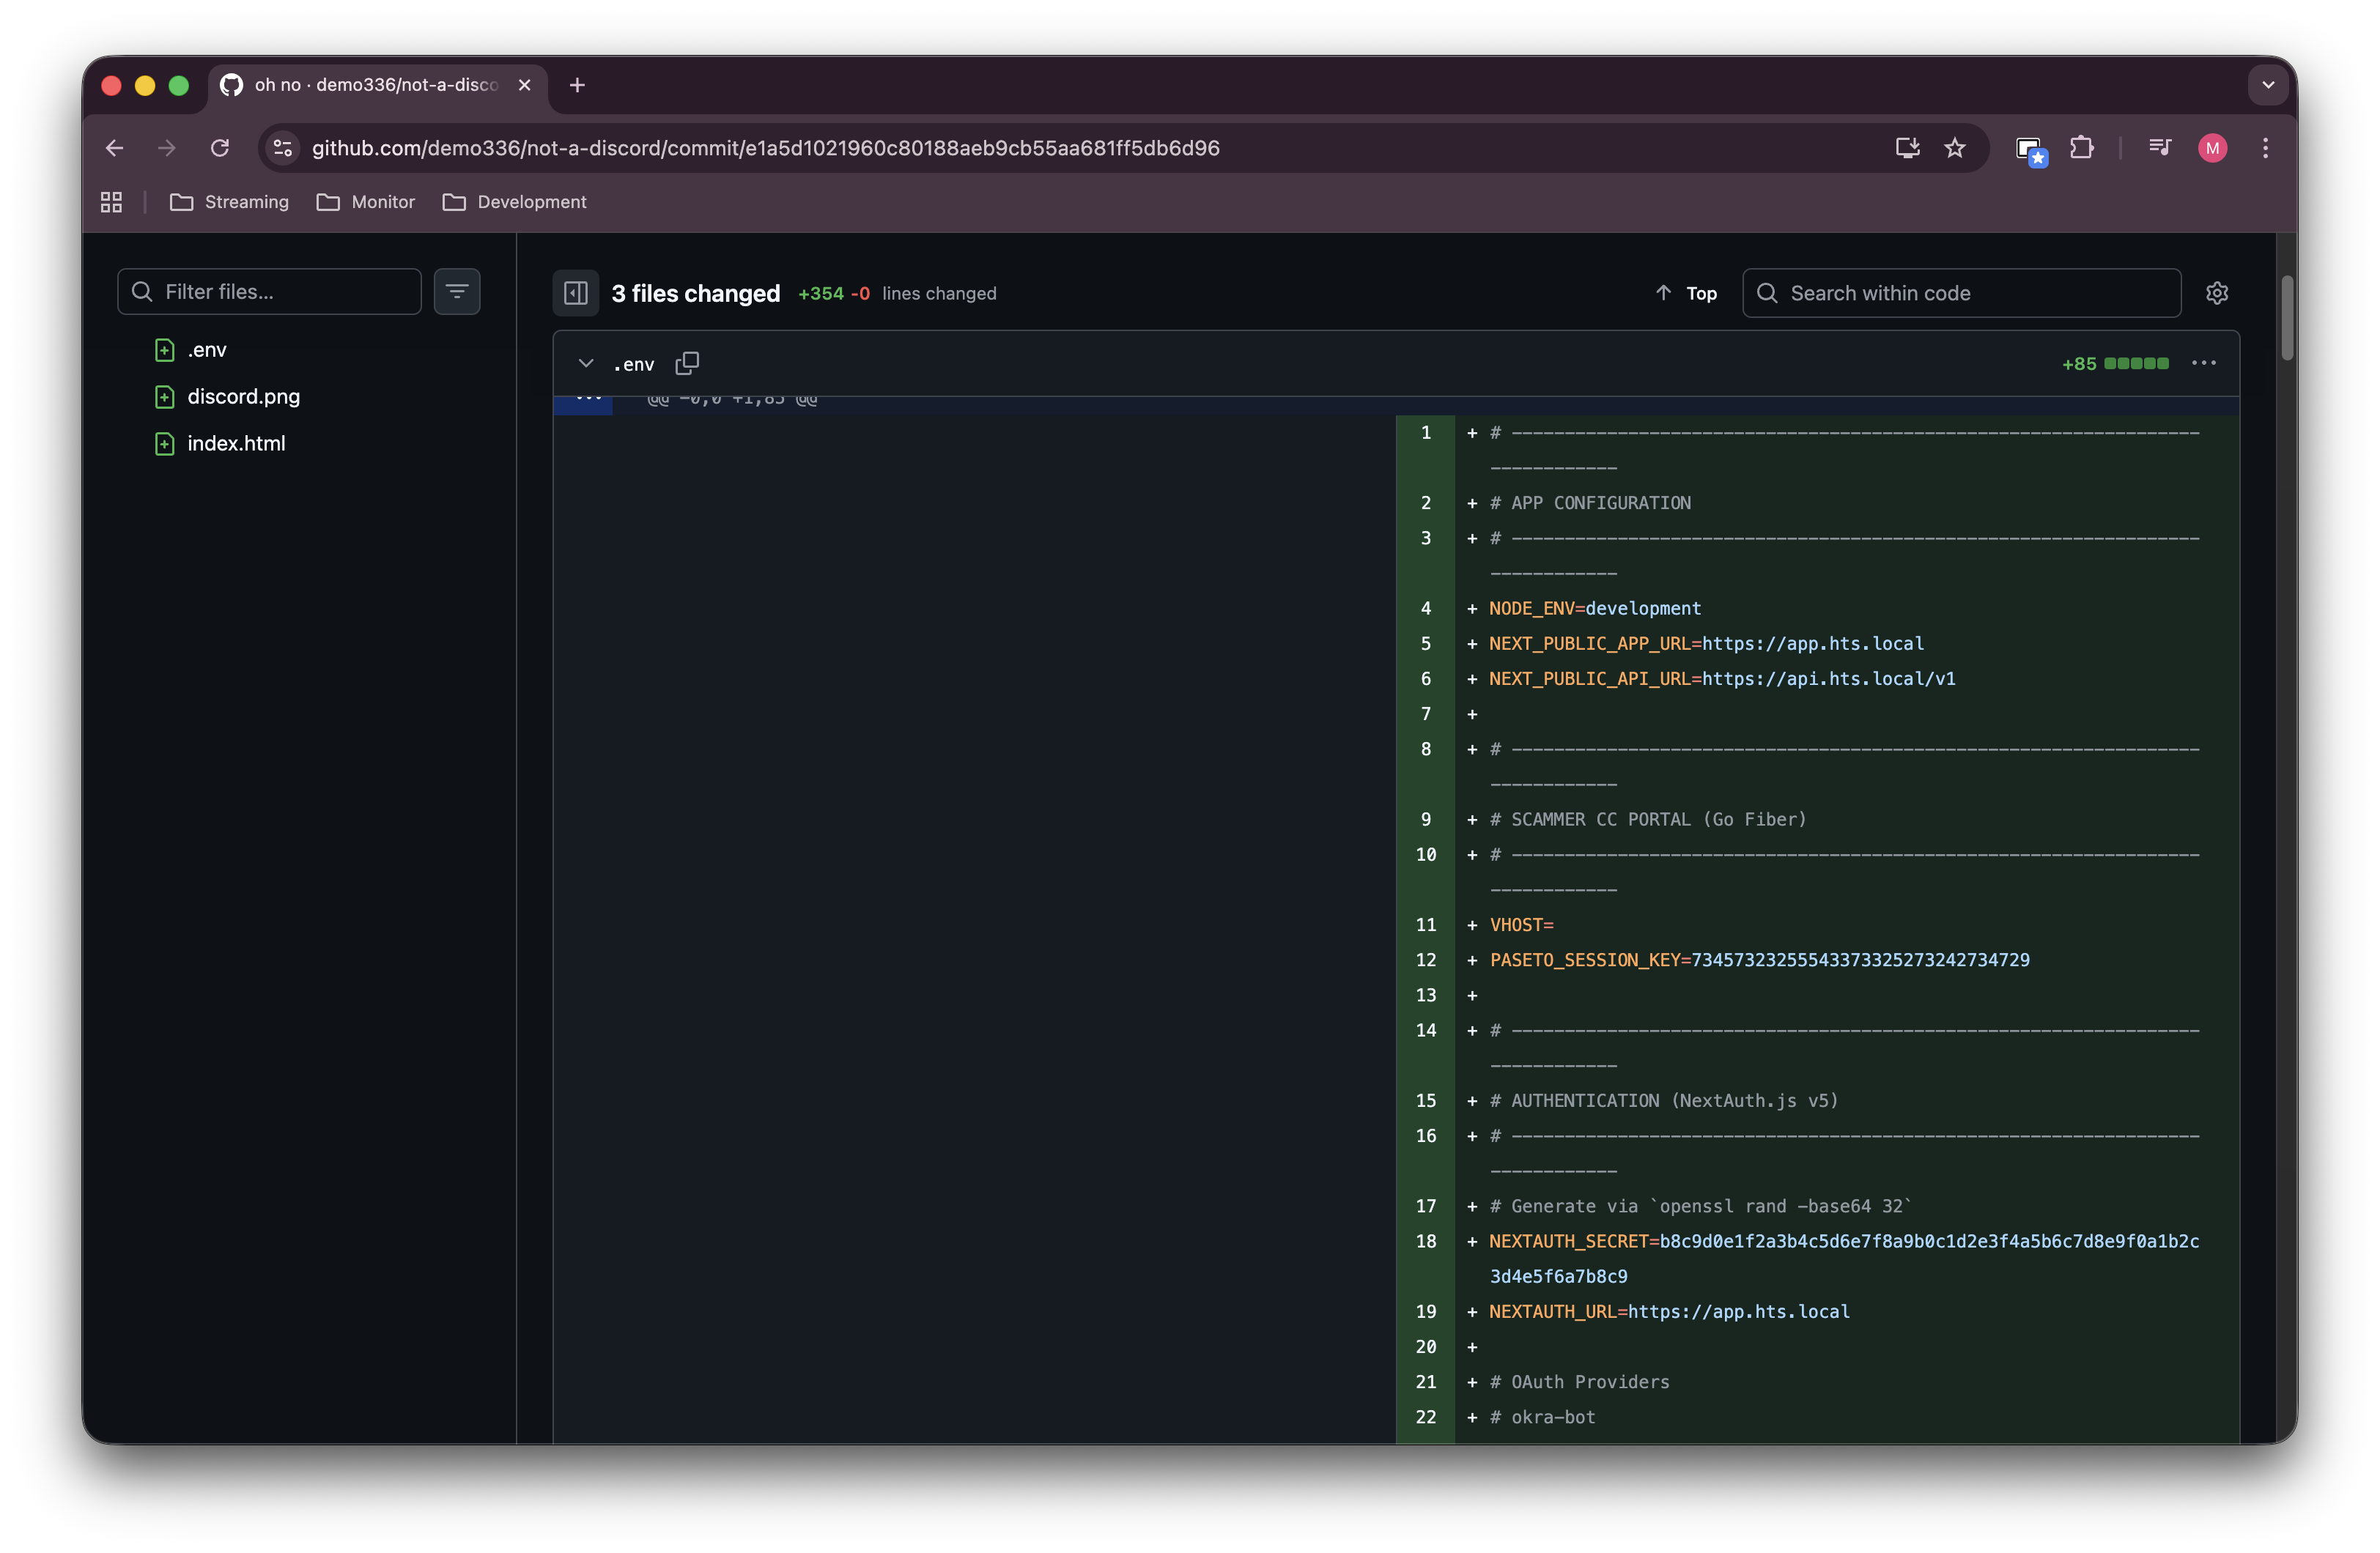Image resolution: width=2380 pixels, height=1553 pixels.
Task: Open the media control icon
Action: [2159, 148]
